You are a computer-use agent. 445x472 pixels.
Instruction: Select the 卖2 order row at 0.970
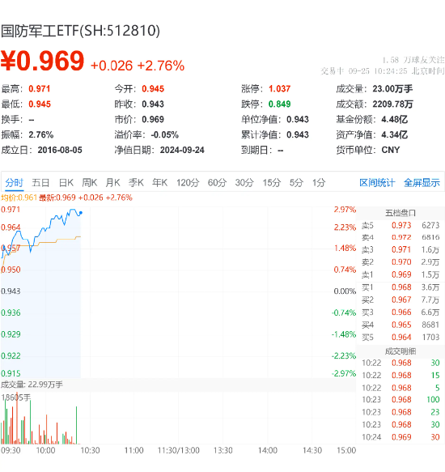tap(400, 262)
